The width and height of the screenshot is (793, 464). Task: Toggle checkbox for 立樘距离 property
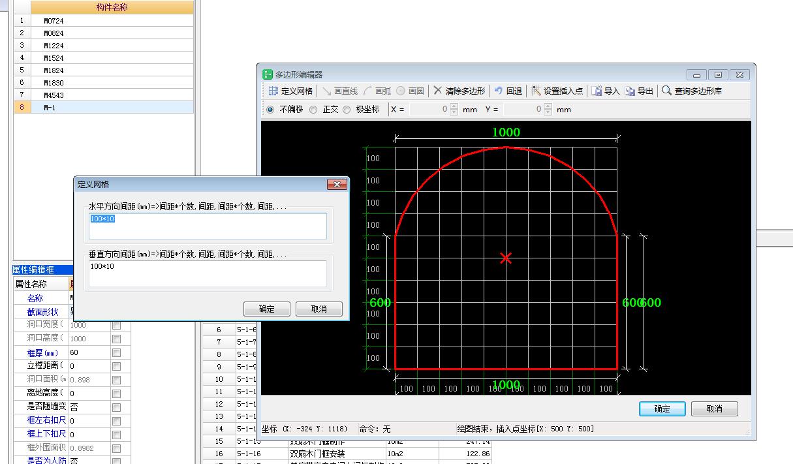[116, 366]
